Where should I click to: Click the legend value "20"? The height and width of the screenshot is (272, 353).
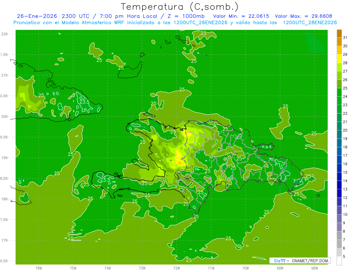pos(345,130)
